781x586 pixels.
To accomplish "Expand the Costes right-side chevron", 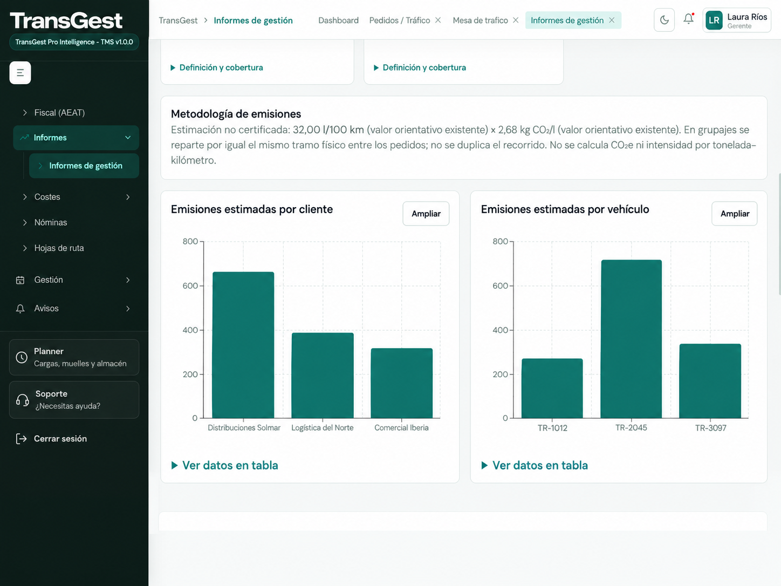I will pyautogui.click(x=128, y=197).
